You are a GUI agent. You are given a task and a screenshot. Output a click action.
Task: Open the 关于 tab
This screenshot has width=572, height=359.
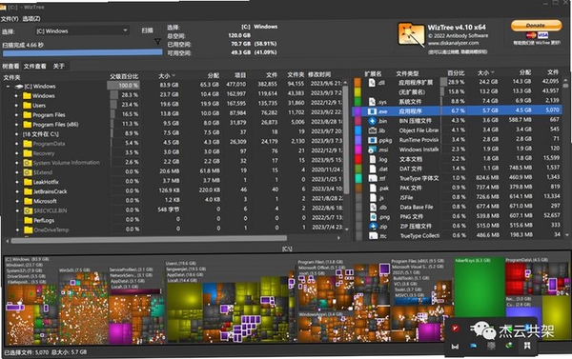click(x=58, y=66)
